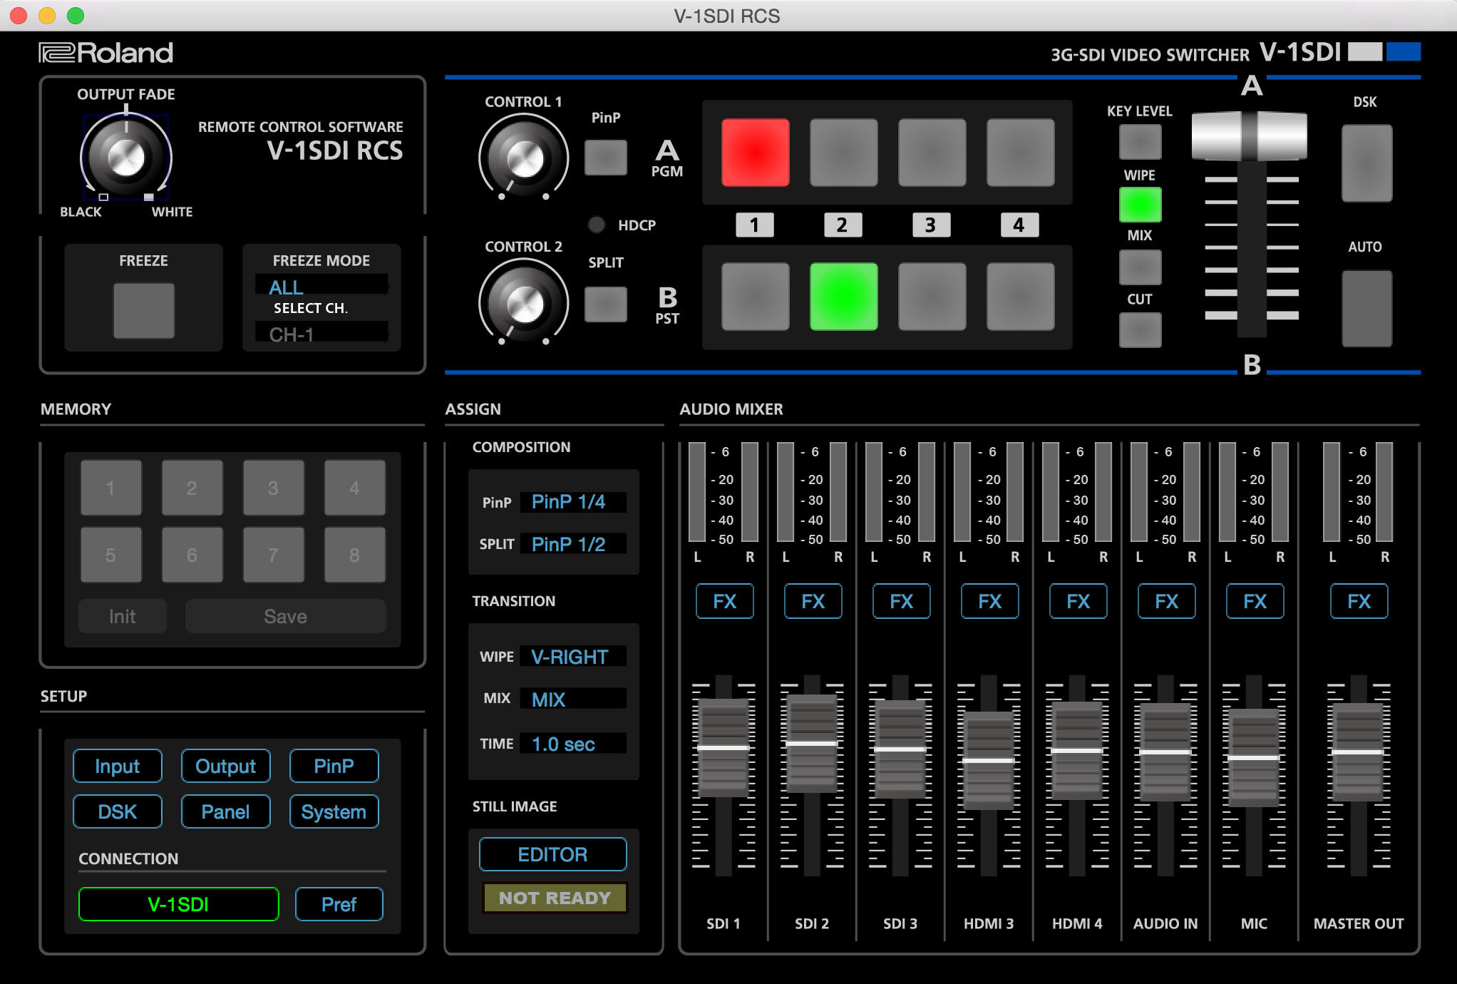Screen dimensions: 1457x984
Task: Recall memory slot 5
Action: click(110, 555)
